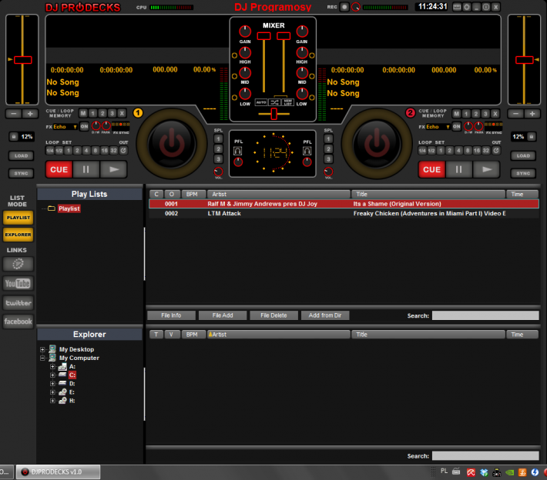The height and width of the screenshot is (480, 547).
Task: Open deck 1 FX Echo dropdown
Action: [x=65, y=127]
